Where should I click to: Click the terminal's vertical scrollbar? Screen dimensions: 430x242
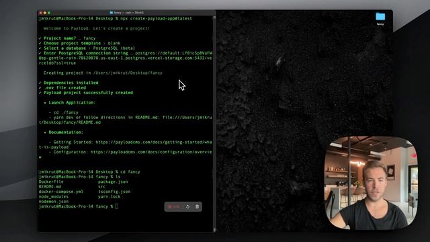pyautogui.click(x=214, y=124)
